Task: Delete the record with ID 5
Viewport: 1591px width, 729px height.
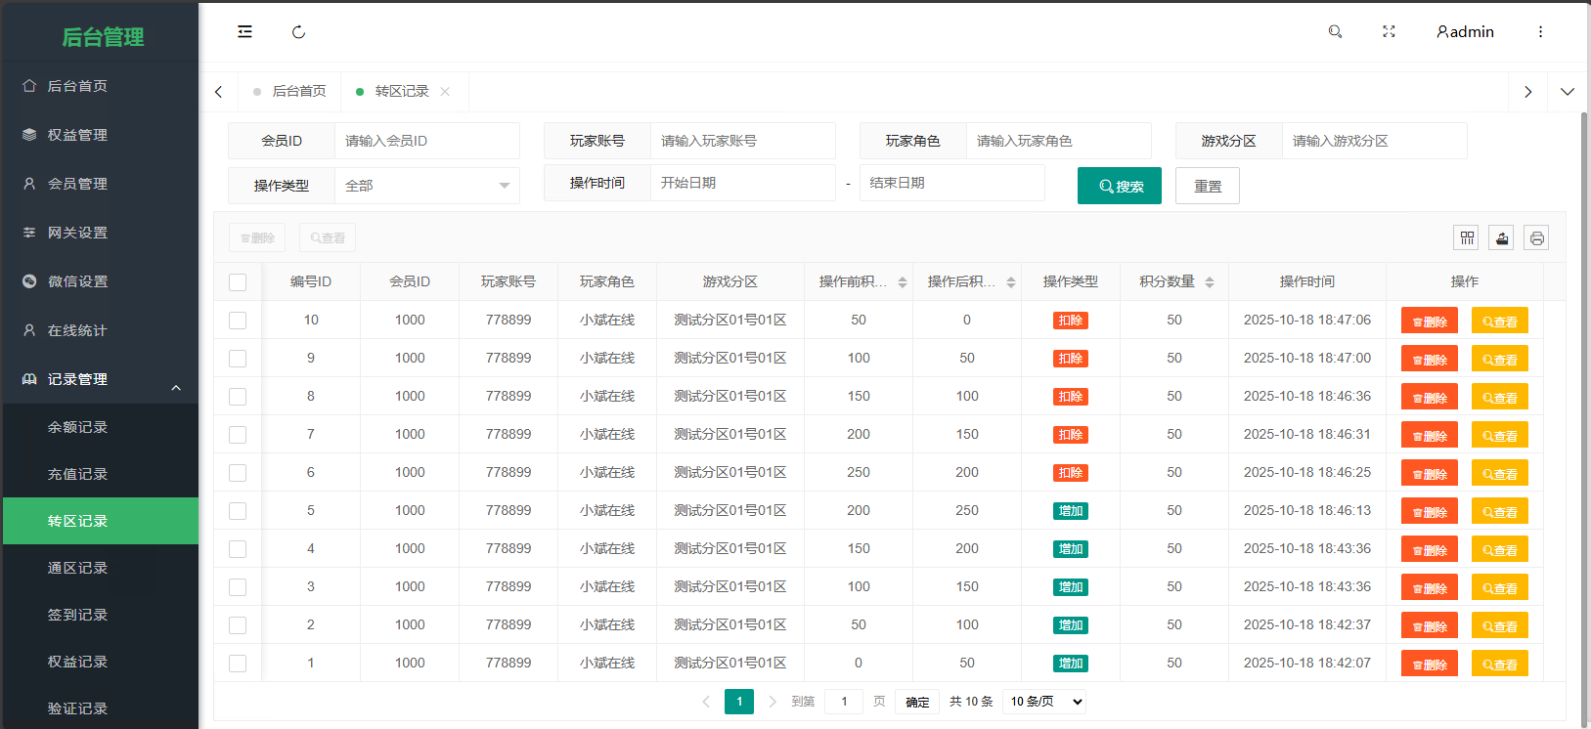Action: click(x=1430, y=511)
